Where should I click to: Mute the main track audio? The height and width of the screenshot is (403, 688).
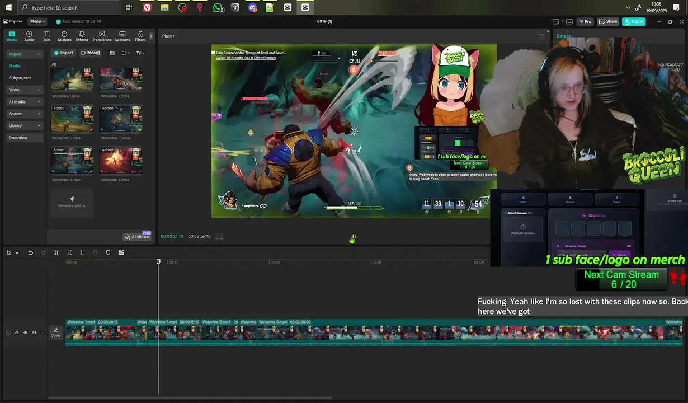34,332
